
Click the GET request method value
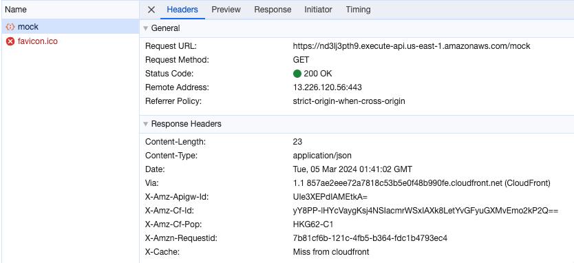click(x=301, y=60)
